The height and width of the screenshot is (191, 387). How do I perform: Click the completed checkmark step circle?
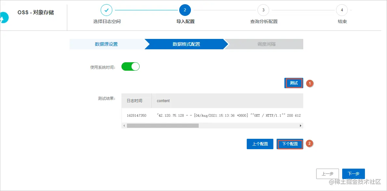(106, 10)
